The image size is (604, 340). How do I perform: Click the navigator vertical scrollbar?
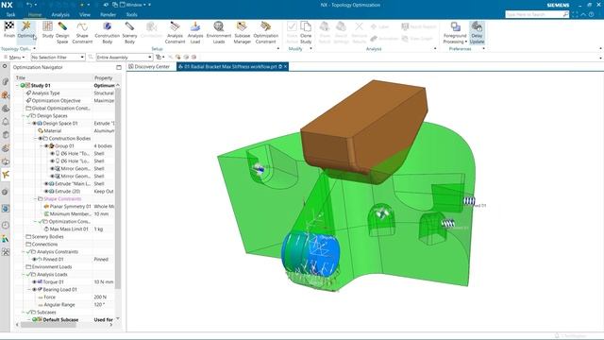pyautogui.click(x=118, y=188)
